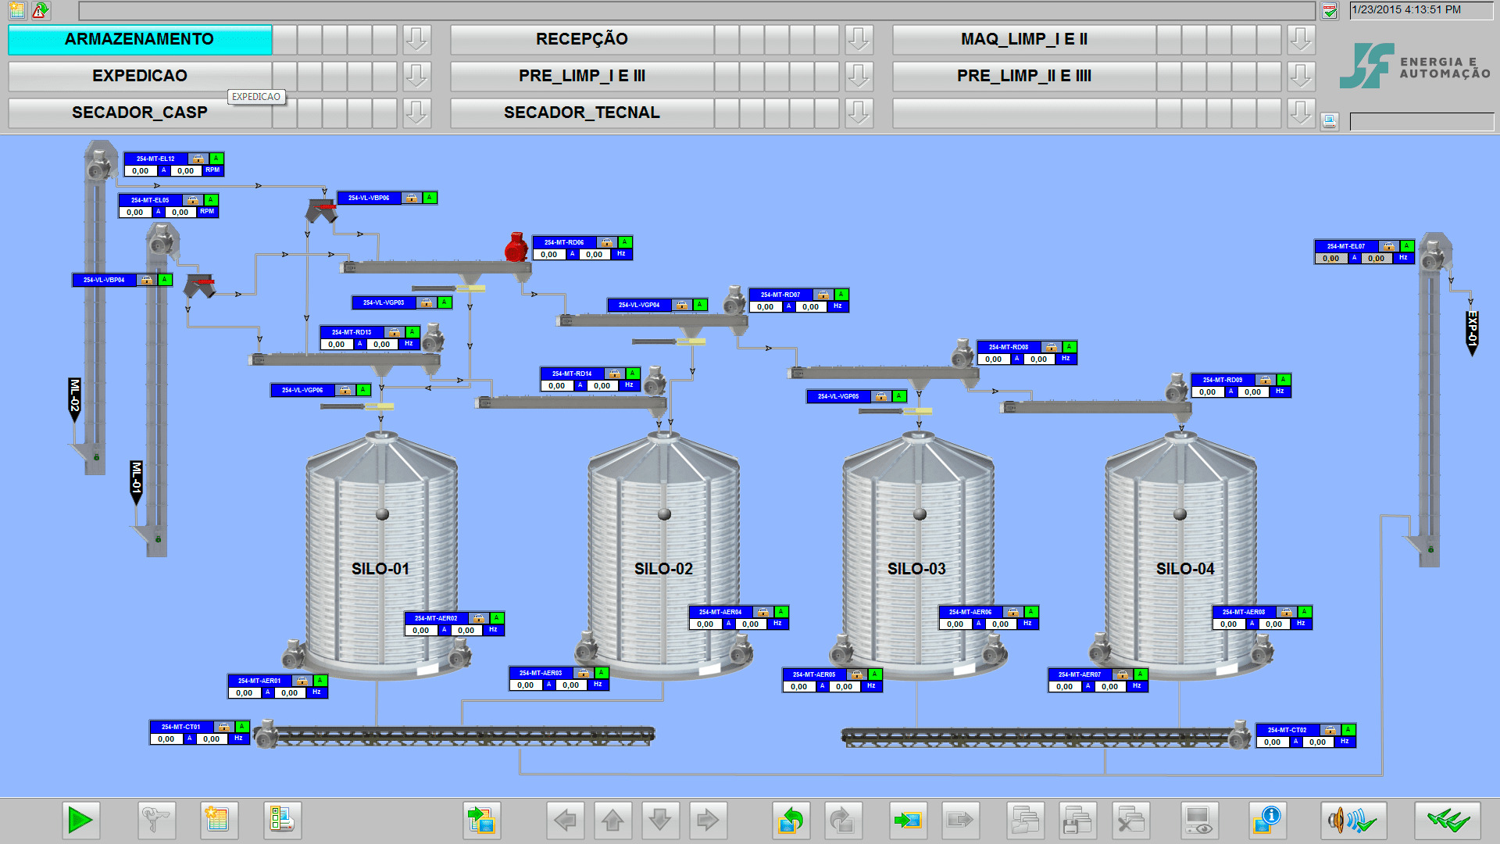Toggle the green A mode of 254-MT-EL12
This screenshot has width=1500, height=844.
click(216, 159)
